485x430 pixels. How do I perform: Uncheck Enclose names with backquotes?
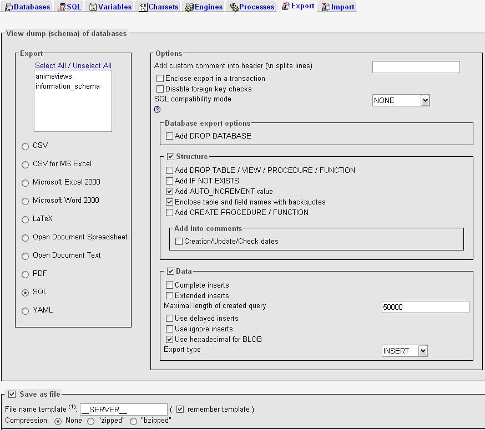(x=169, y=202)
